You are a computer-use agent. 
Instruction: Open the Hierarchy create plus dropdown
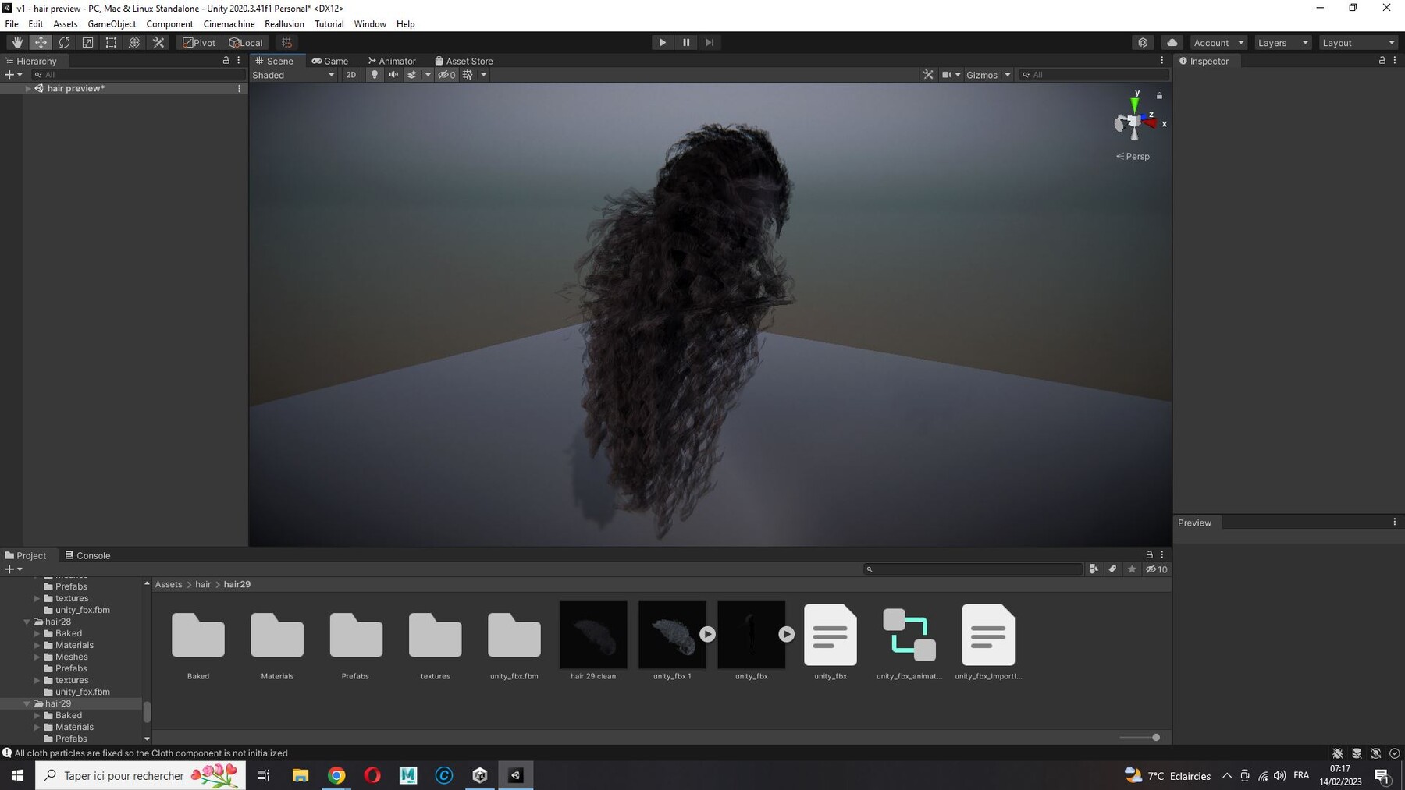13,75
